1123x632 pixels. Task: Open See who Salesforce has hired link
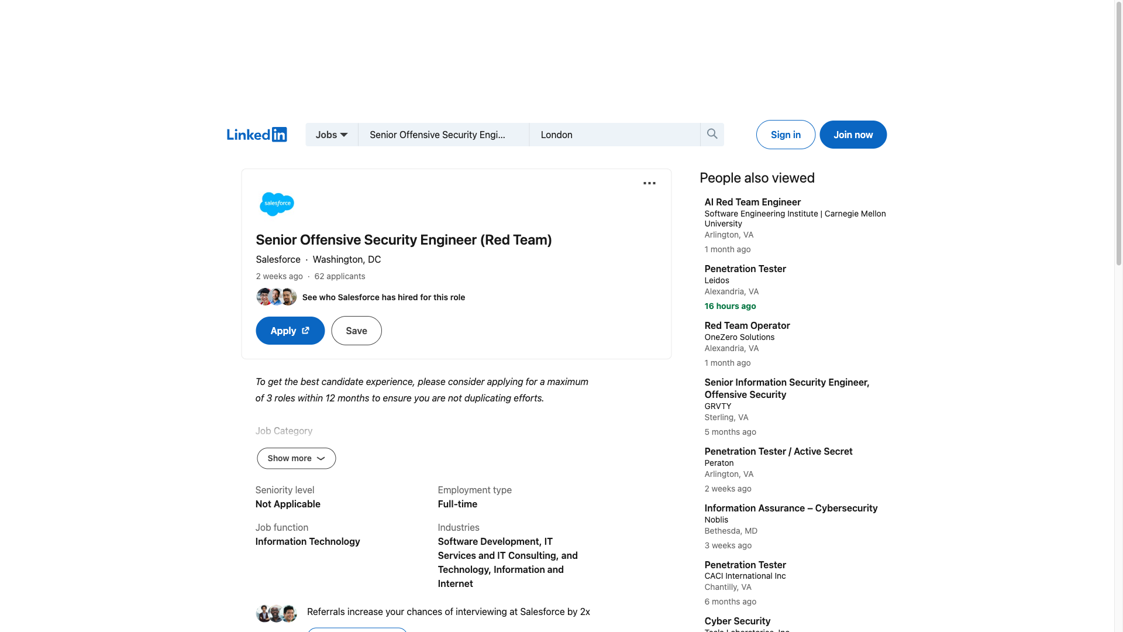click(x=383, y=297)
